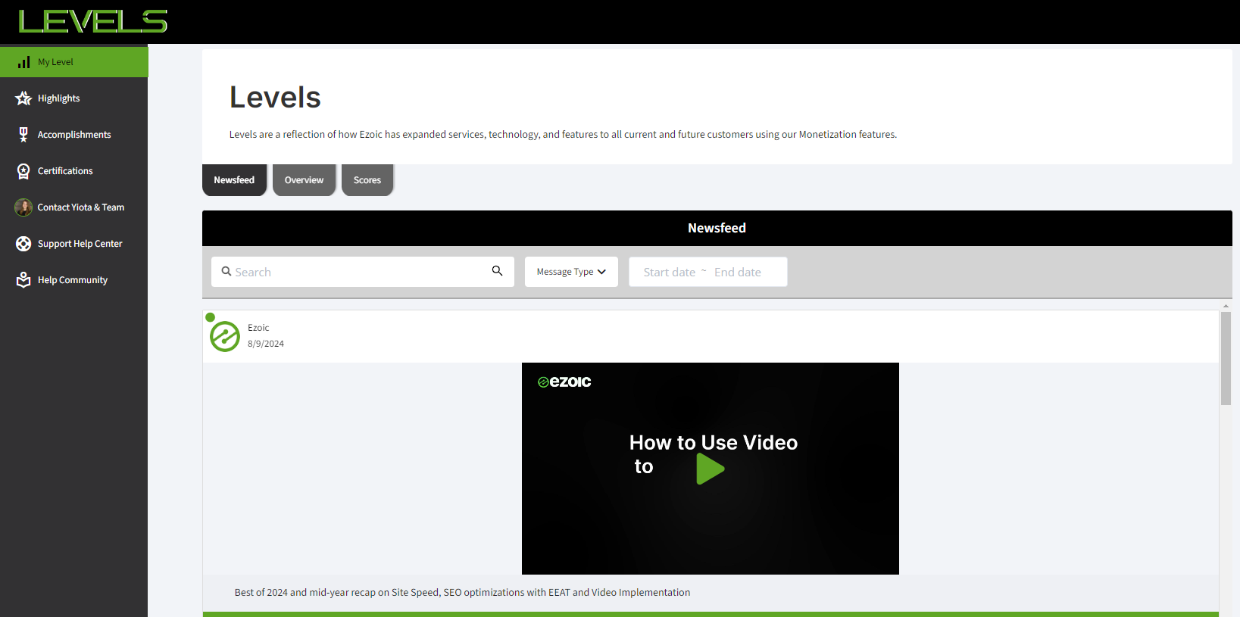1240x617 pixels.
Task: Open the Highlights sidebar link
Action: coord(59,98)
